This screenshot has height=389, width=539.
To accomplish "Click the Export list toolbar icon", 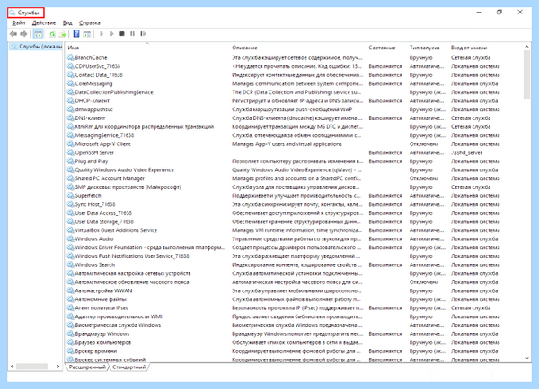I will point(62,34).
